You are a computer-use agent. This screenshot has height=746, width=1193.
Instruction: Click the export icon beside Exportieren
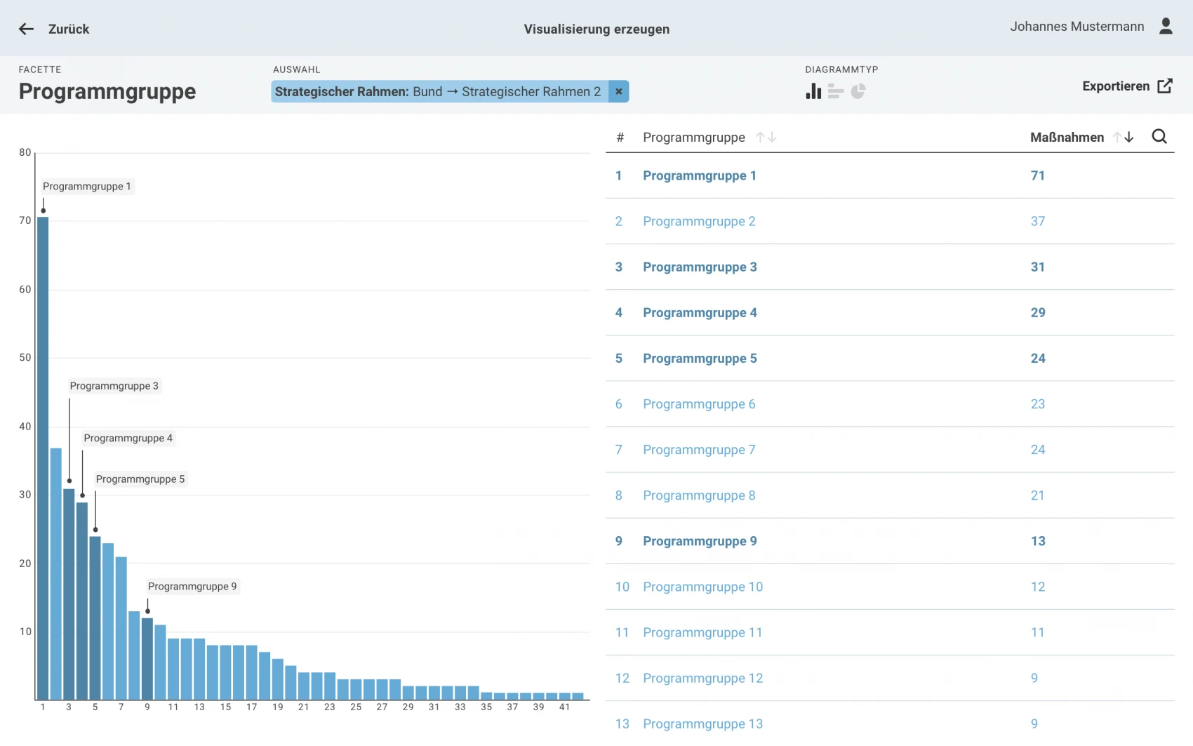[x=1165, y=86]
